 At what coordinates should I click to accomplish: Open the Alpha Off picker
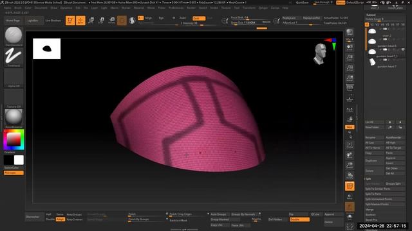tap(14, 78)
